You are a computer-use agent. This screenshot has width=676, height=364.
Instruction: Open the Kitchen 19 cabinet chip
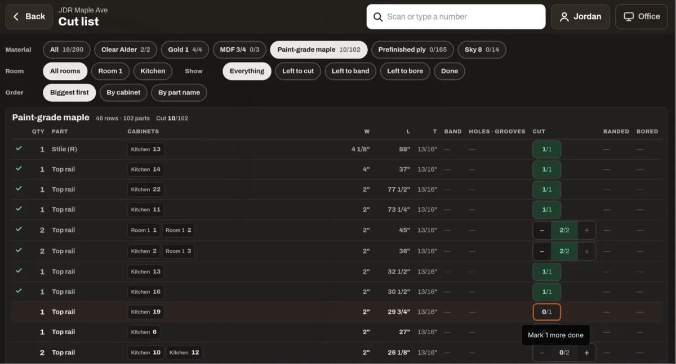(146, 312)
